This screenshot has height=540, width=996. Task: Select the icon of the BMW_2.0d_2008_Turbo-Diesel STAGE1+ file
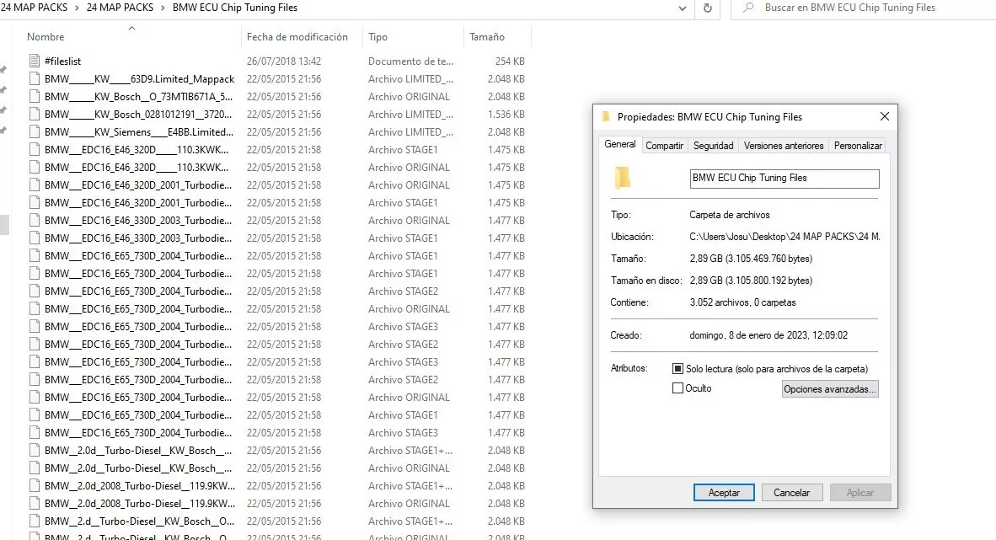(35, 486)
